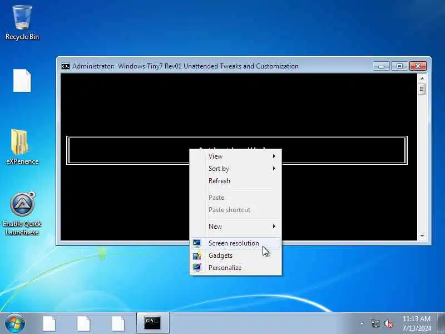Open the network tray icon
The width and height of the screenshot is (445, 334).
(x=375, y=323)
